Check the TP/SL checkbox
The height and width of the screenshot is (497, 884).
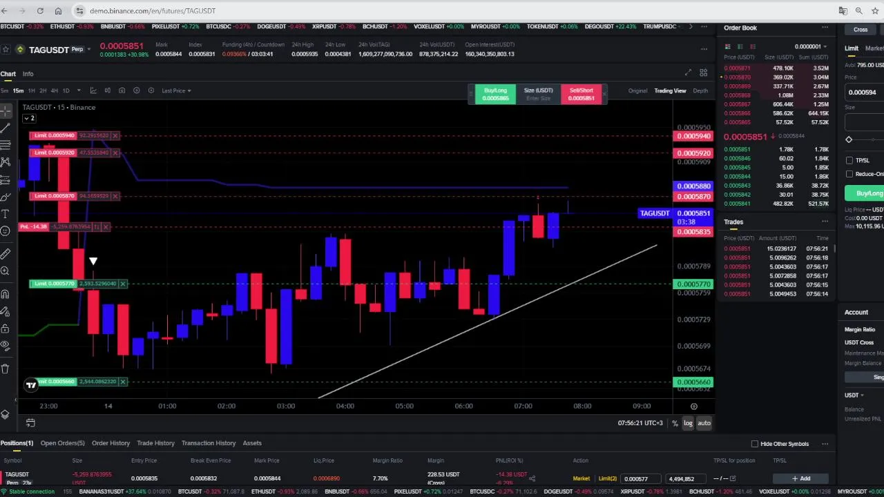pos(849,160)
